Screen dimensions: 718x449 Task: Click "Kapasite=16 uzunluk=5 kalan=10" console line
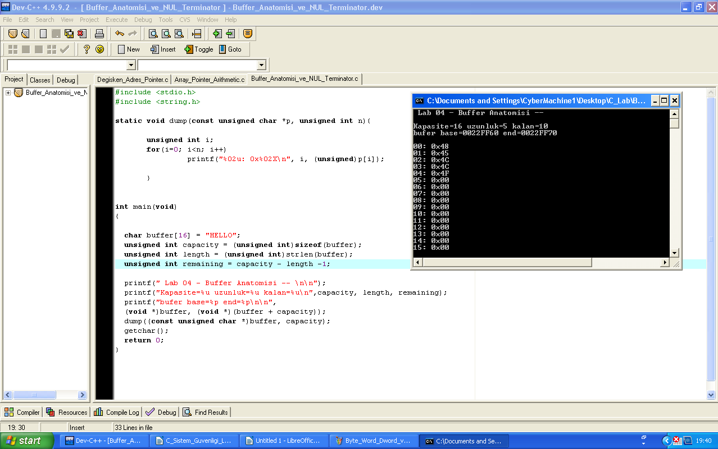tap(480, 126)
